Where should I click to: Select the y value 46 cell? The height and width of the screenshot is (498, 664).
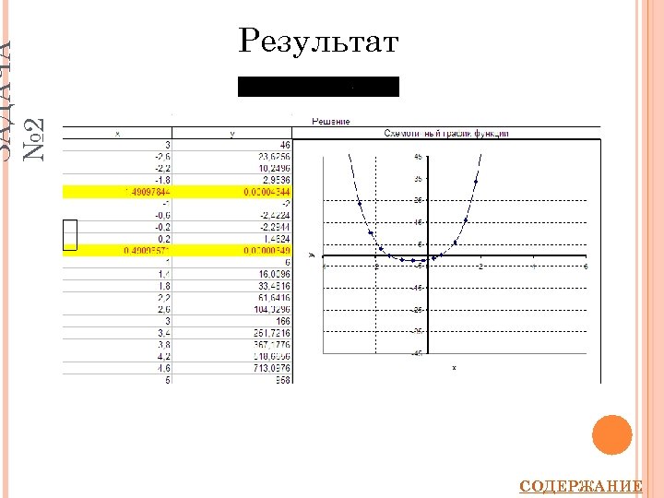point(232,145)
